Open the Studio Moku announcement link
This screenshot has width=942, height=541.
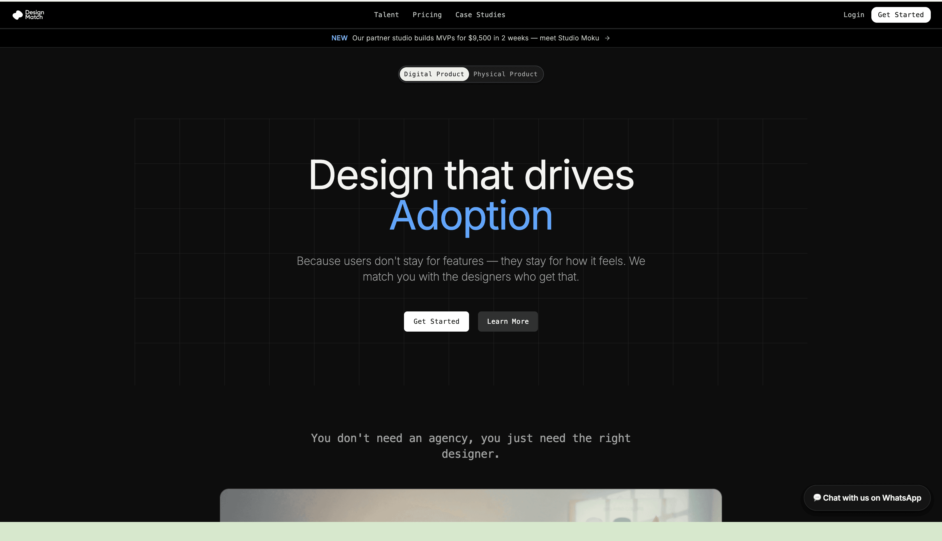(470, 38)
